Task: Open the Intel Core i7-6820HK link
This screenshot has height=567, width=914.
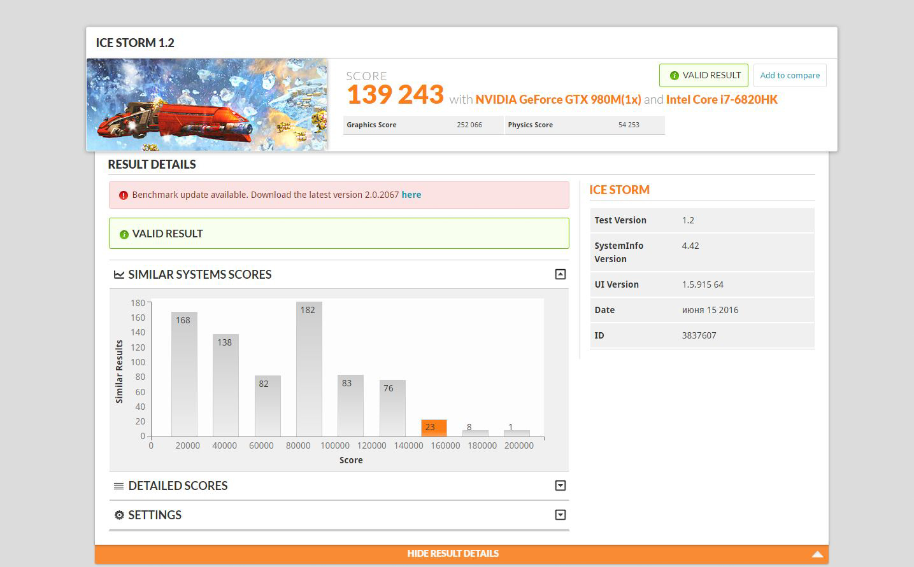Action: pyautogui.click(x=722, y=99)
